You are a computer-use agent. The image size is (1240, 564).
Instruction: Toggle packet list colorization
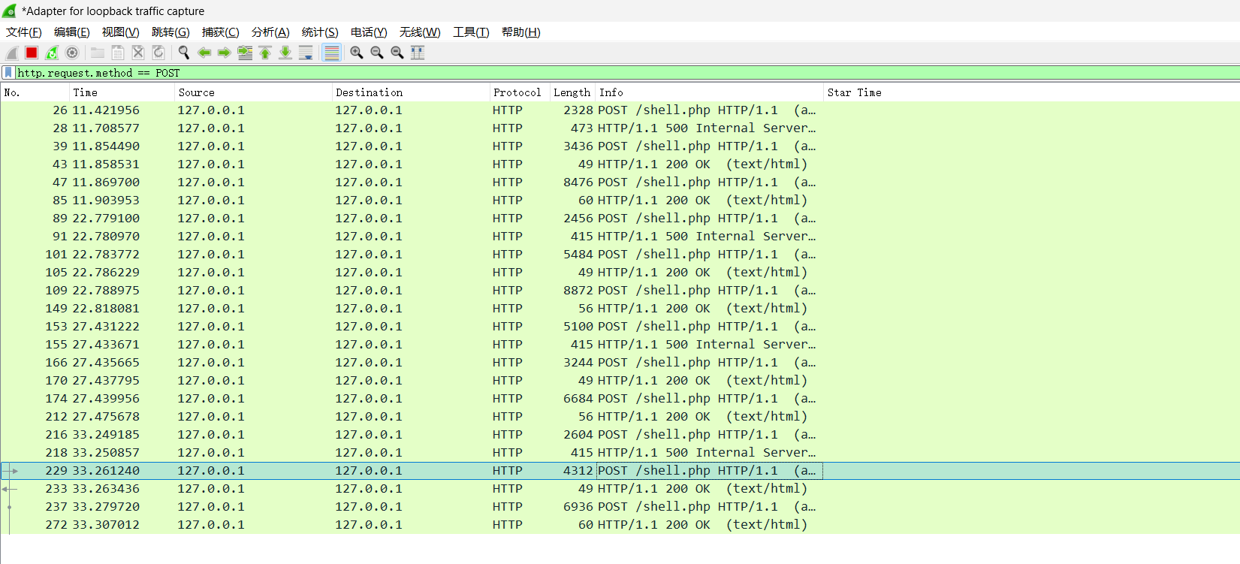(x=331, y=53)
